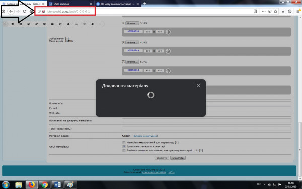Image resolution: width=302 pixels, height=189 pixels.
Task: Close the 'Не могу выложить статью' tab
Action: pos(138,4)
